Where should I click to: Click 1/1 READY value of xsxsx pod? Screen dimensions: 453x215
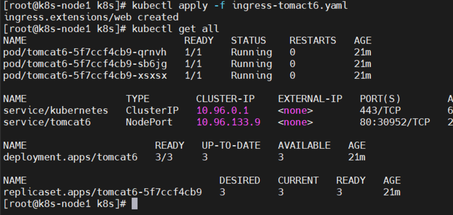193,76
